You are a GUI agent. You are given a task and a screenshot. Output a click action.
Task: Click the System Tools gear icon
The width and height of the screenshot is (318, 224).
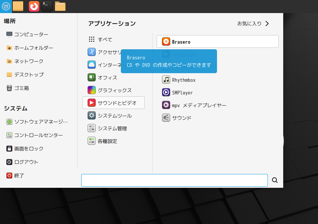click(x=91, y=115)
